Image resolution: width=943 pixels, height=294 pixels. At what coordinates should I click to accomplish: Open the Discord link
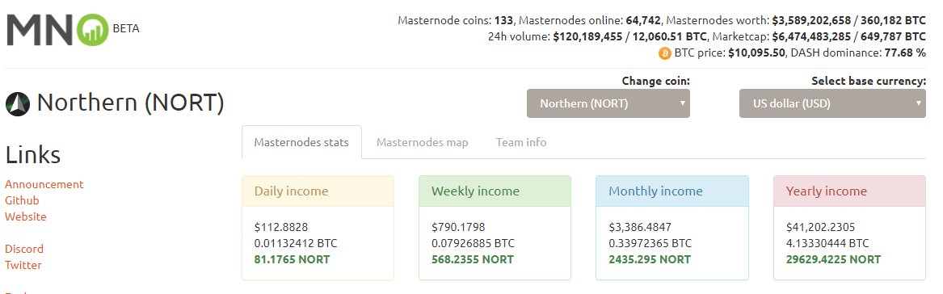25,249
